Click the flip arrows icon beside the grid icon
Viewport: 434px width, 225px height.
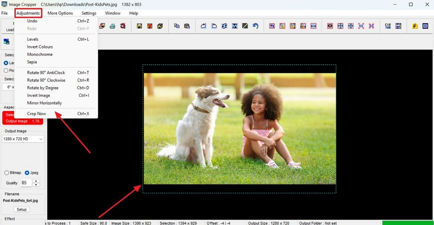click(235, 26)
